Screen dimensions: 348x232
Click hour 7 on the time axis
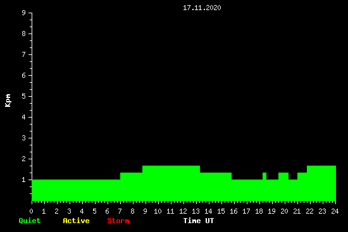tap(120, 211)
